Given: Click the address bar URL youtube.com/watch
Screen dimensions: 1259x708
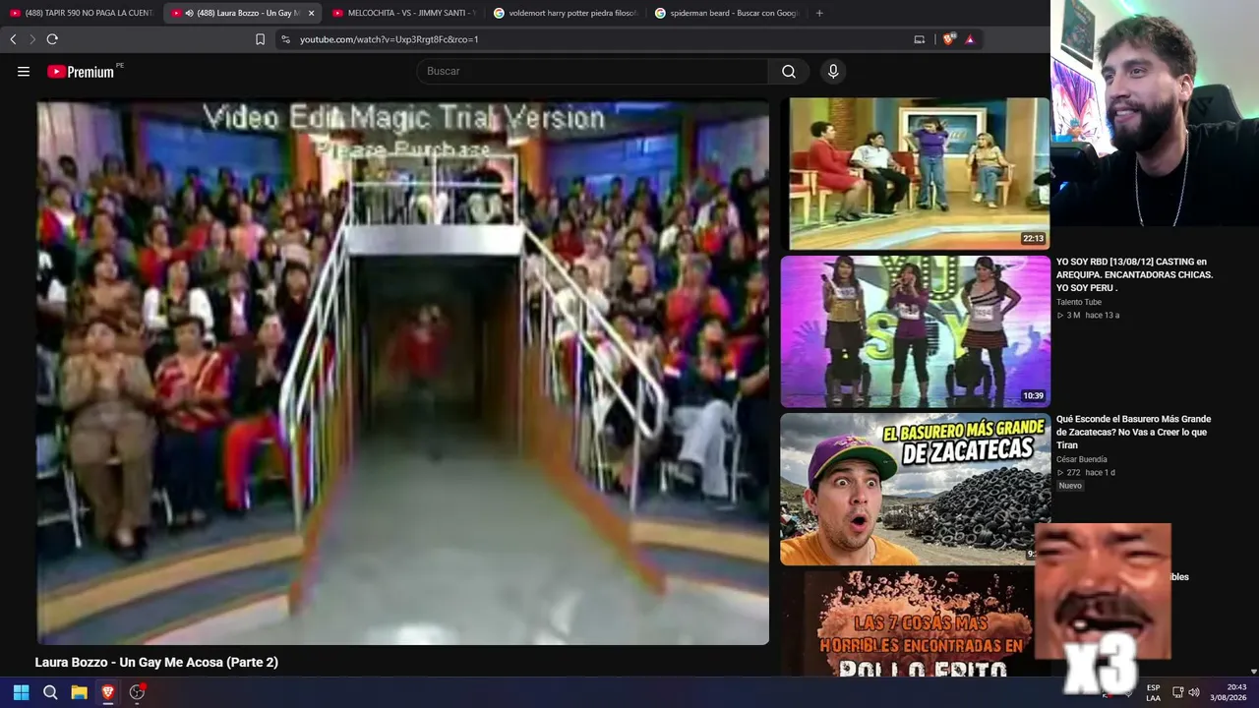Looking at the screenshot, I should coord(389,39).
